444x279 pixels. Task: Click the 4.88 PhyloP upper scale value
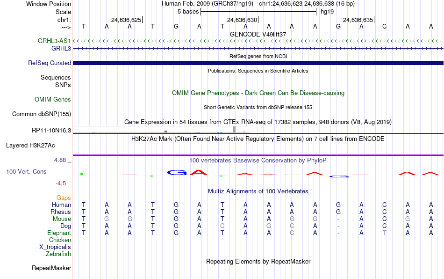60,160
